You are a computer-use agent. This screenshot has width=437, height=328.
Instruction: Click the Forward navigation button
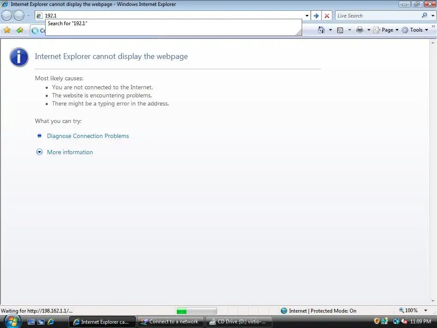(x=19, y=16)
